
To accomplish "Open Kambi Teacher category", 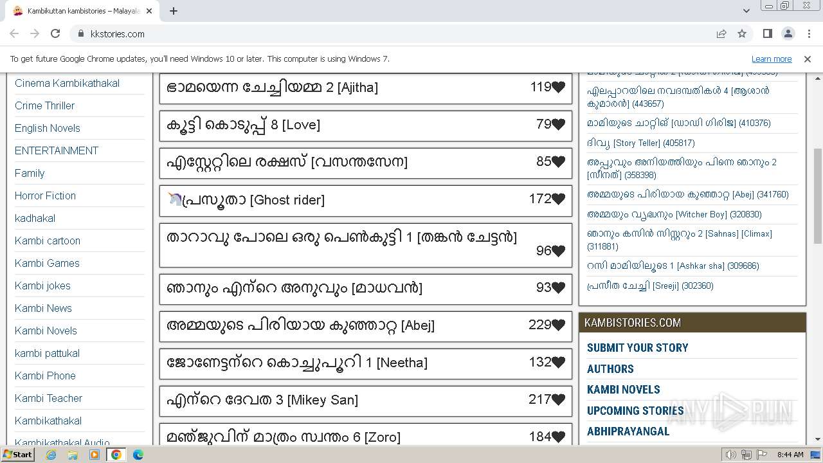I will click(x=48, y=398).
